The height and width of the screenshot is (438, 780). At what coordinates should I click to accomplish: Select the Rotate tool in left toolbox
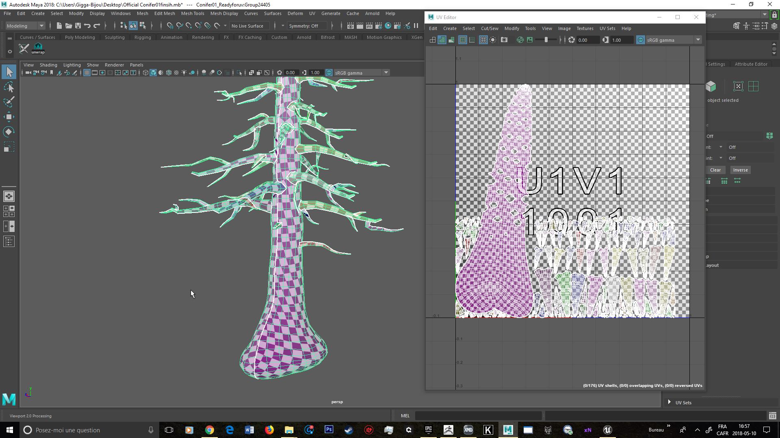9,132
